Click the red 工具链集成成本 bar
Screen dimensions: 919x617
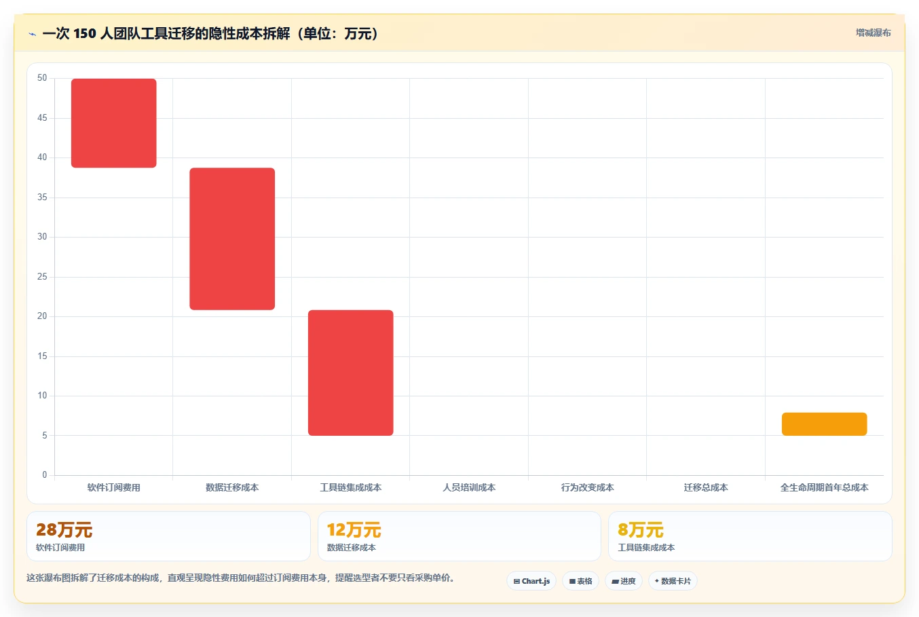pyautogui.click(x=351, y=373)
